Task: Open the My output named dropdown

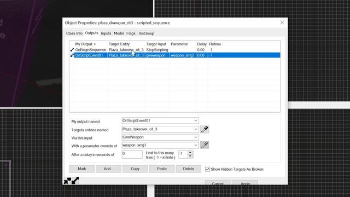Action: [196, 120]
